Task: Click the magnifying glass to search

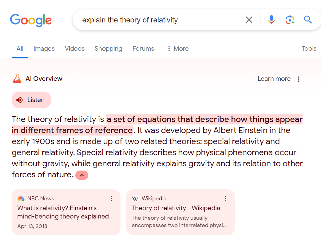Action: [308, 20]
